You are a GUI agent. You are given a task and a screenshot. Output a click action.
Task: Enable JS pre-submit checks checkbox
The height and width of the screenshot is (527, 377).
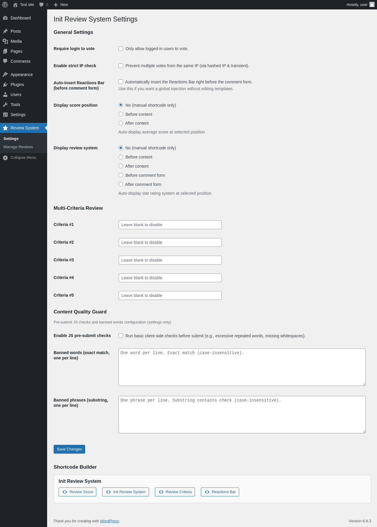pyautogui.click(x=121, y=336)
